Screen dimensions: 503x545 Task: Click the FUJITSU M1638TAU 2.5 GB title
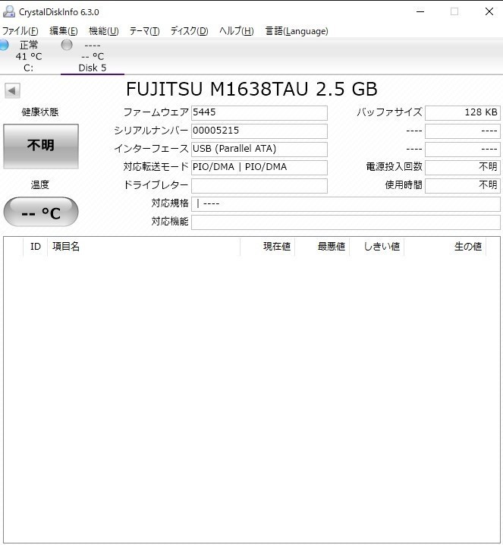coord(252,89)
